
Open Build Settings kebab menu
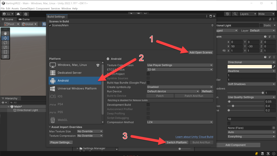click(x=207, y=16)
